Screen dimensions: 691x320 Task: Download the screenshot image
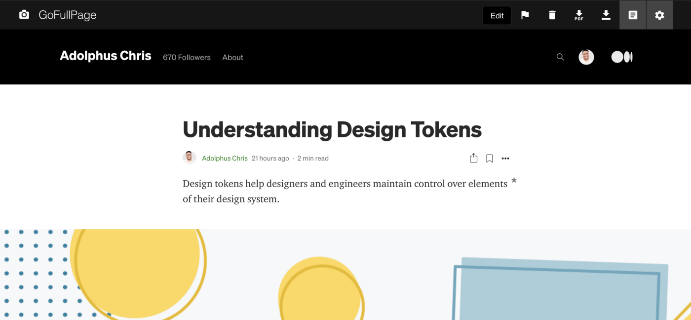click(606, 15)
